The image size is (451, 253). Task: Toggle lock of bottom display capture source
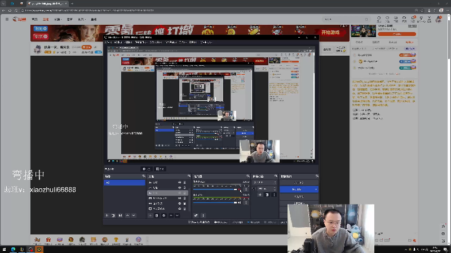pos(185,209)
